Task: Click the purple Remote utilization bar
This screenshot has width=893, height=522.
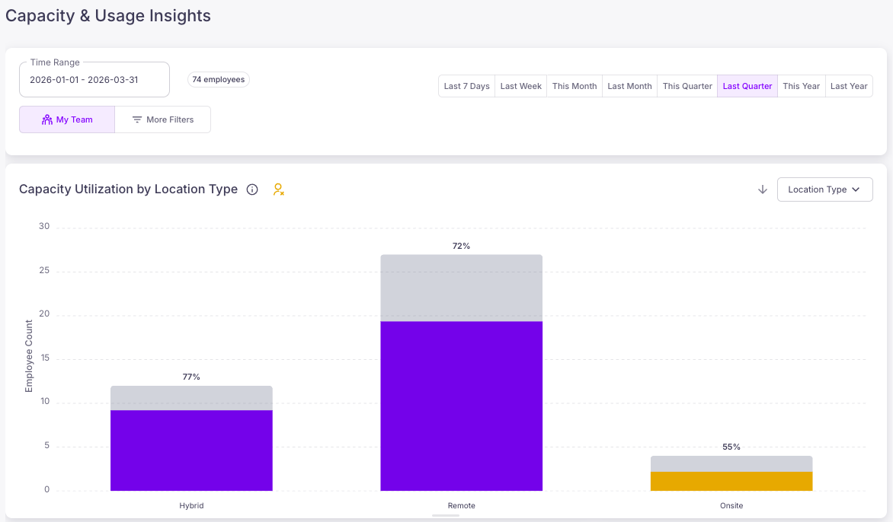Action: pos(461,406)
